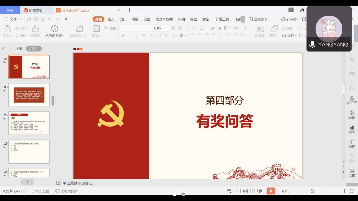Click the Save icon in quick toolbar
The image size is (358, 201).
tap(29, 19)
